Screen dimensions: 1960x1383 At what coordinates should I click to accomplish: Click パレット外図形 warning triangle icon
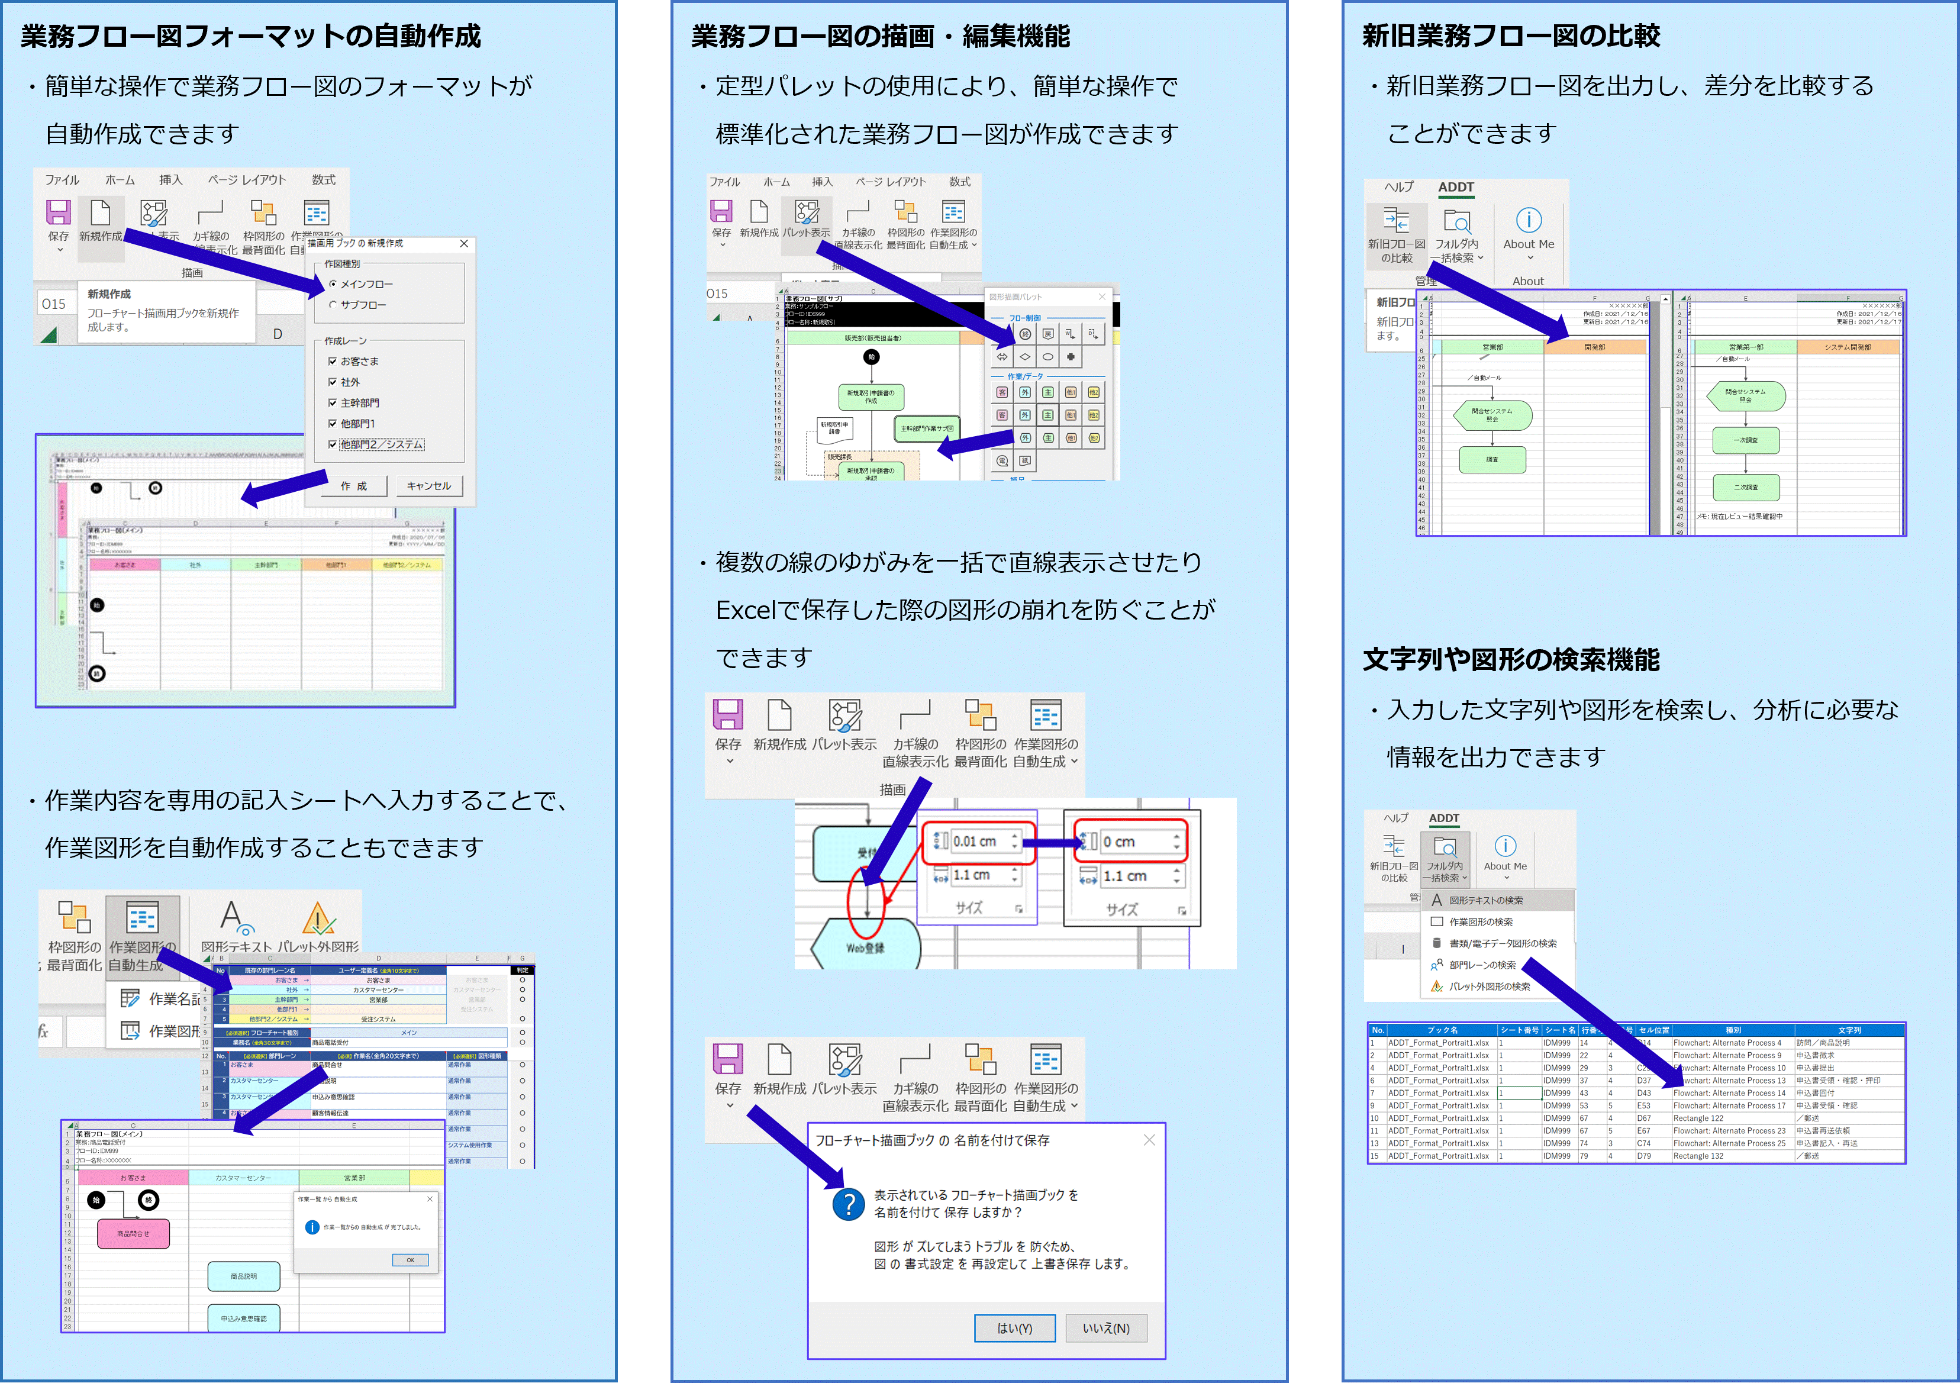coord(318,918)
